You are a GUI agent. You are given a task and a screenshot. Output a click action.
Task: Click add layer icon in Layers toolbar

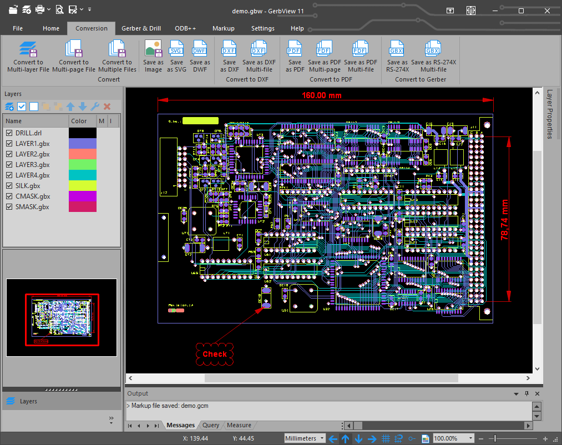click(x=9, y=107)
